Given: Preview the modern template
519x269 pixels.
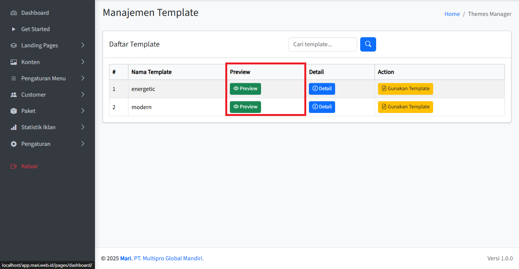Looking at the screenshot, I should tap(245, 107).
